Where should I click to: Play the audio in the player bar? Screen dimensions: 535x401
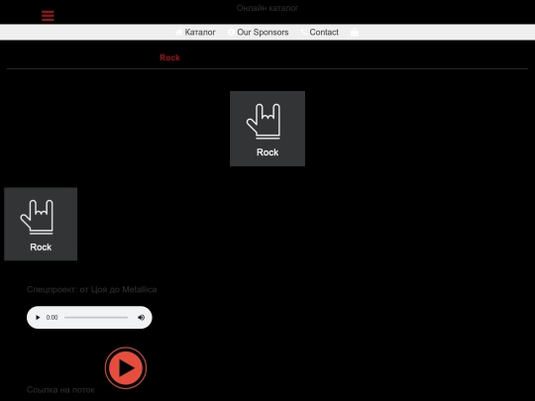[x=38, y=318]
